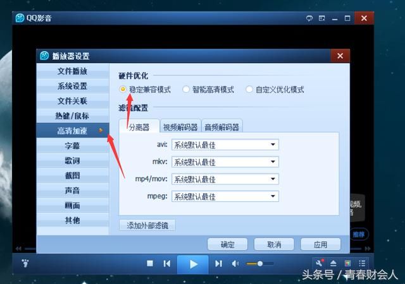Switch to the 音频解码器 tab

(222, 126)
